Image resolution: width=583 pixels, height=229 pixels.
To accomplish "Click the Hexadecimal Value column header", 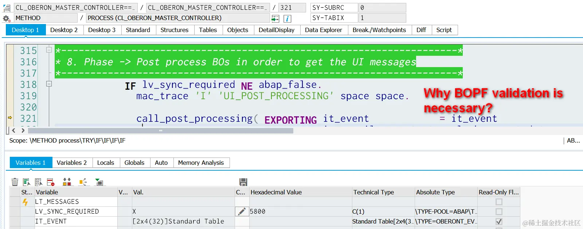I will (x=300, y=192).
